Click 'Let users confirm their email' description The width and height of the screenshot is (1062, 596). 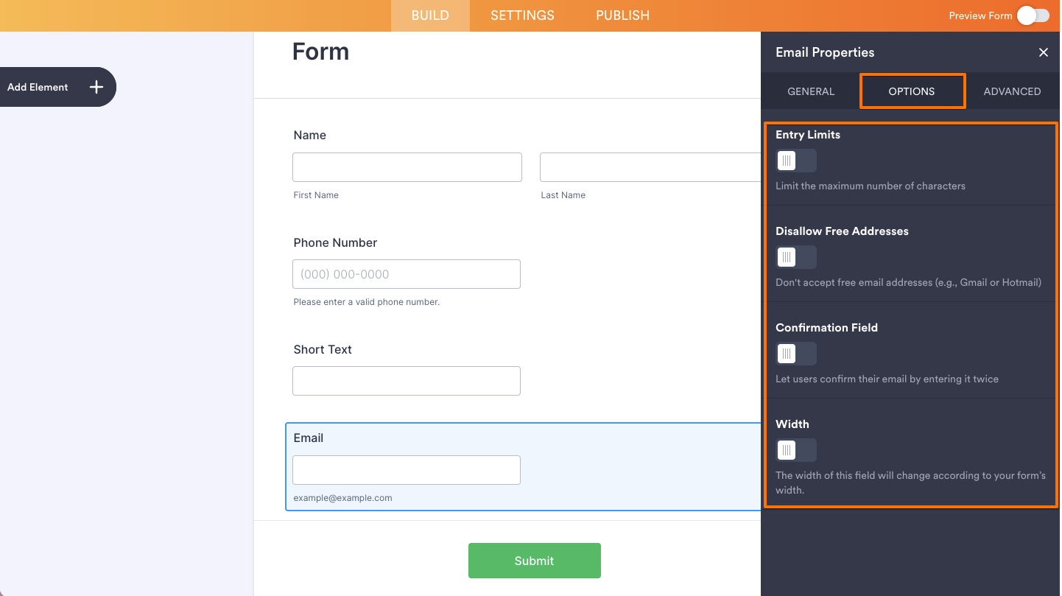(887, 379)
